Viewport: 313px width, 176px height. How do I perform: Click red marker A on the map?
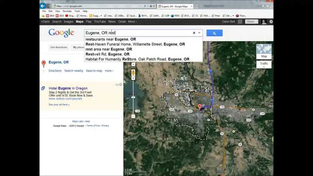coord(200,107)
